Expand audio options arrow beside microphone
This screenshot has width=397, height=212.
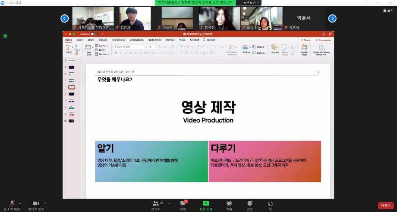[x=21, y=203]
